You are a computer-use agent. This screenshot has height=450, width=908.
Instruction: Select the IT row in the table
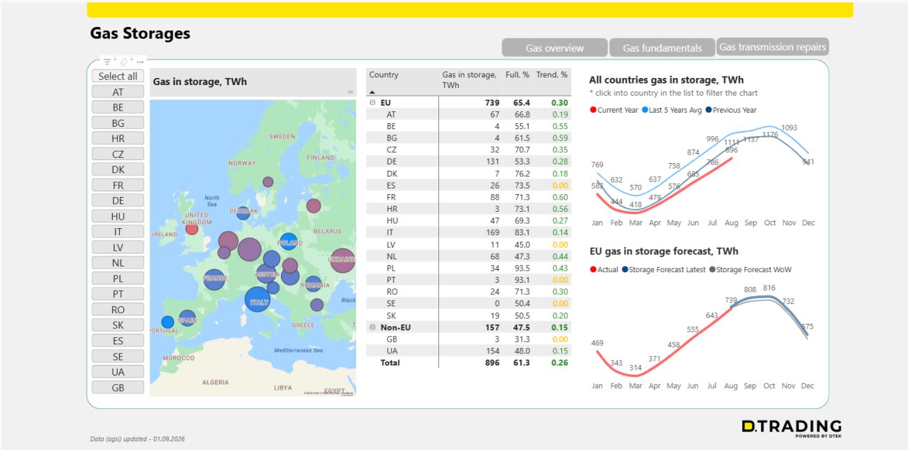468,232
